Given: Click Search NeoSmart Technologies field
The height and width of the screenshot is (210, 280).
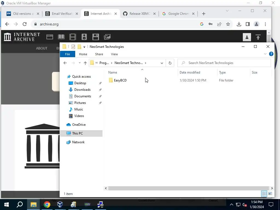Looking at the screenshot, I should 224,63.
